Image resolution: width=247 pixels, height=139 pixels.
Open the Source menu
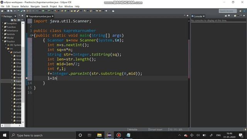[x=15, y=6]
